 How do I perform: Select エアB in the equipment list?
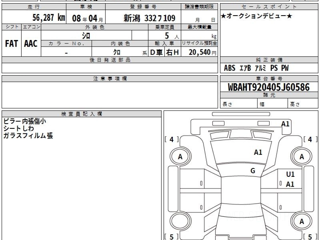pyautogui.click(x=245, y=68)
